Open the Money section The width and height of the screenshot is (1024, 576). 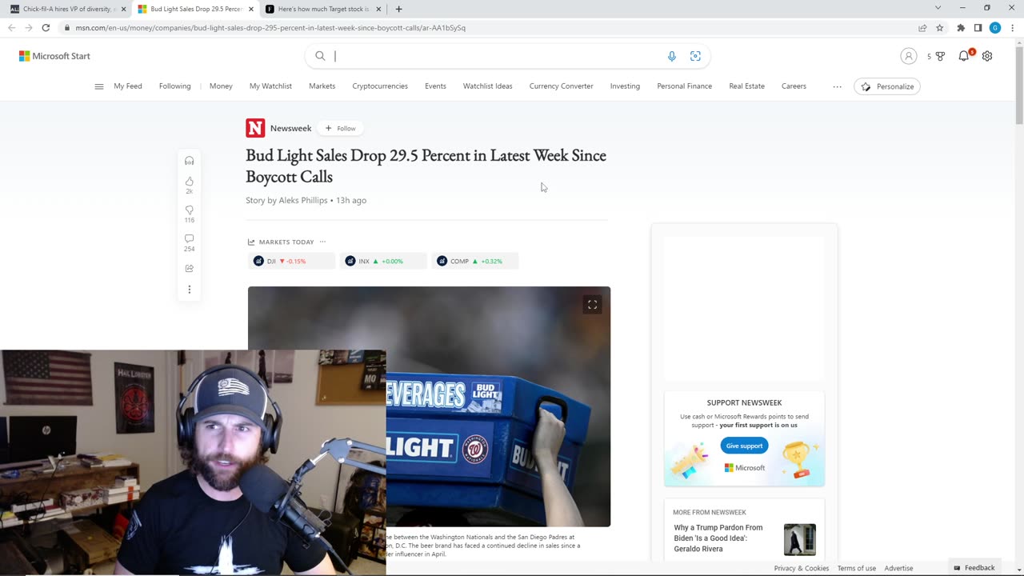[221, 86]
